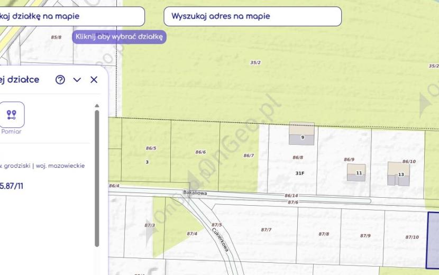The width and height of the screenshot is (439, 275).
Task: Select parcel 35/2 on the map
Action: point(255,62)
